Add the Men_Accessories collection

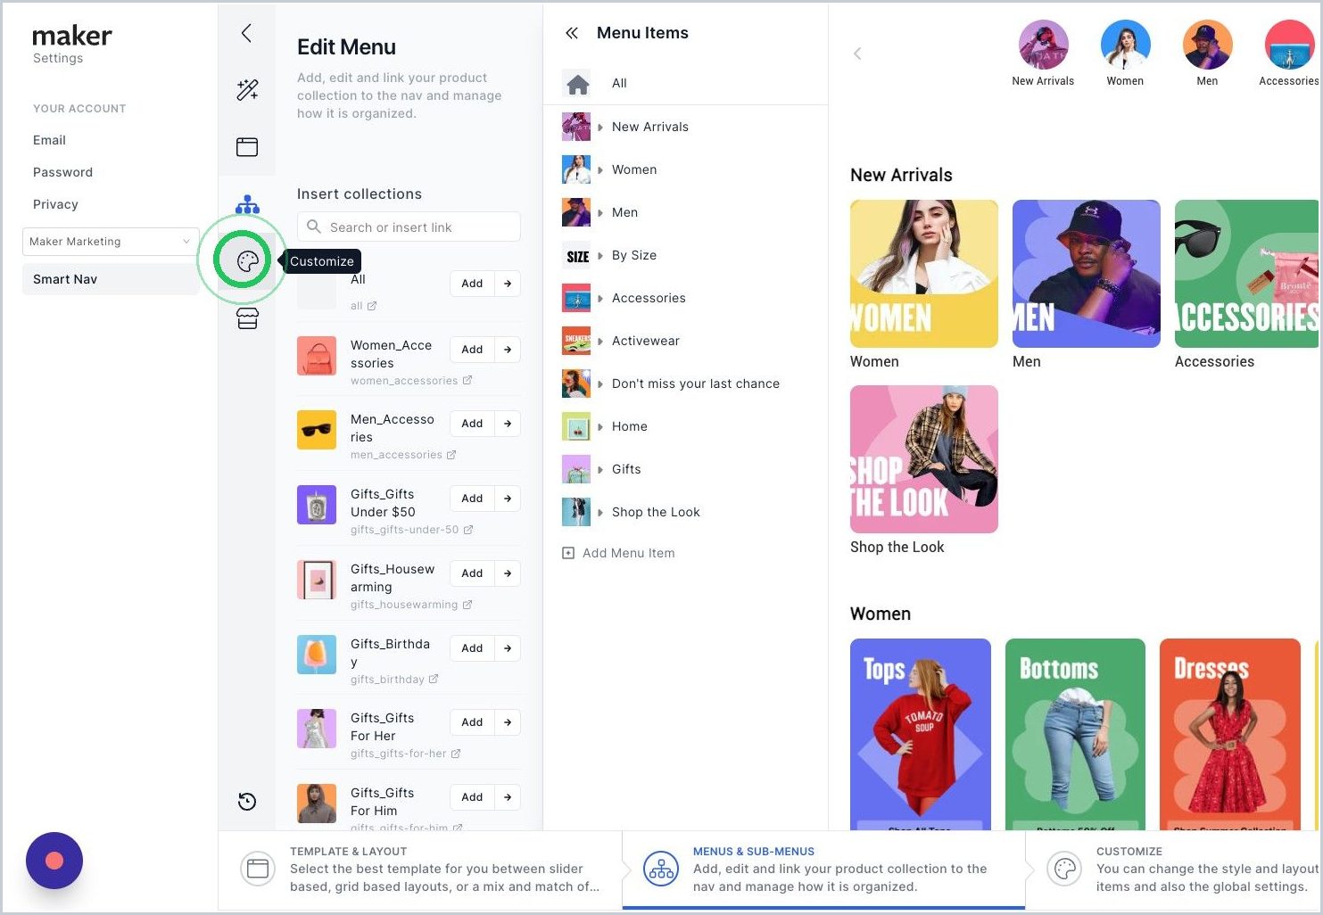(472, 424)
